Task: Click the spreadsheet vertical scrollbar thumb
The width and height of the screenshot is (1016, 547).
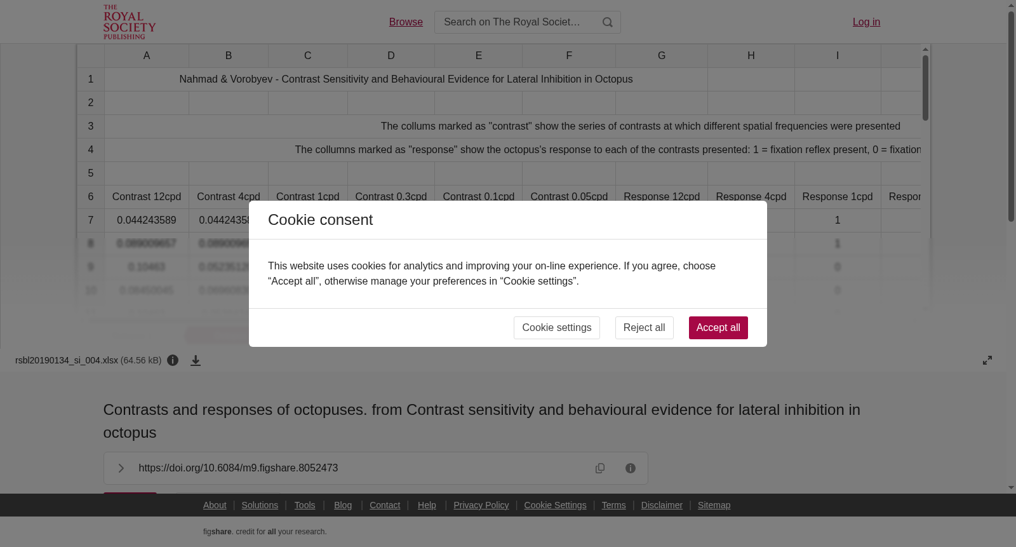Action: pyautogui.click(x=925, y=88)
